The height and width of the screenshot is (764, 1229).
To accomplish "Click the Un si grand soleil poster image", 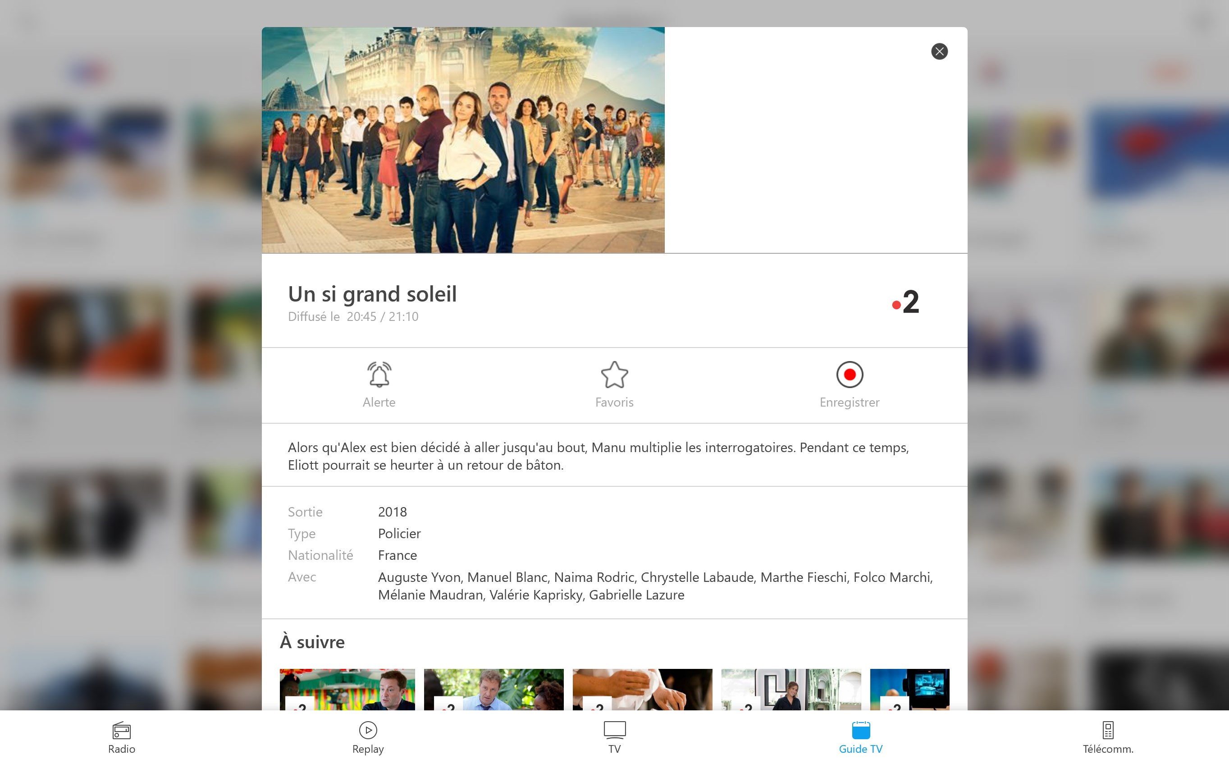I will click(463, 140).
